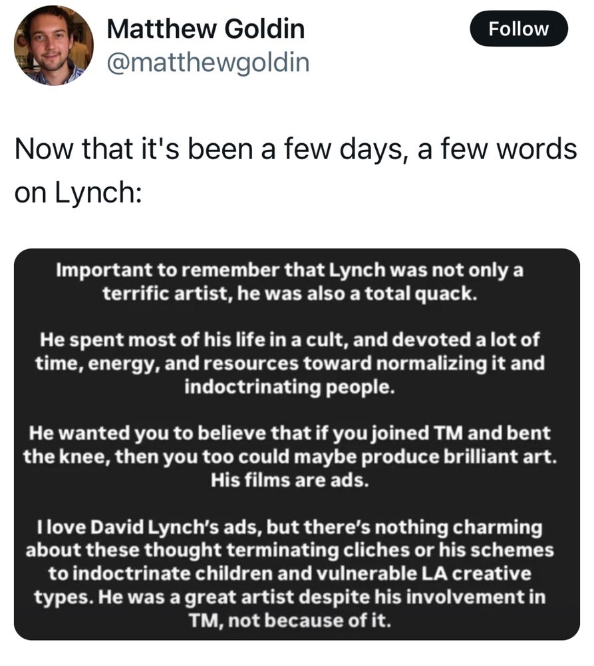
Task: Click the display name Matthew Goldin
Action: coord(205,29)
